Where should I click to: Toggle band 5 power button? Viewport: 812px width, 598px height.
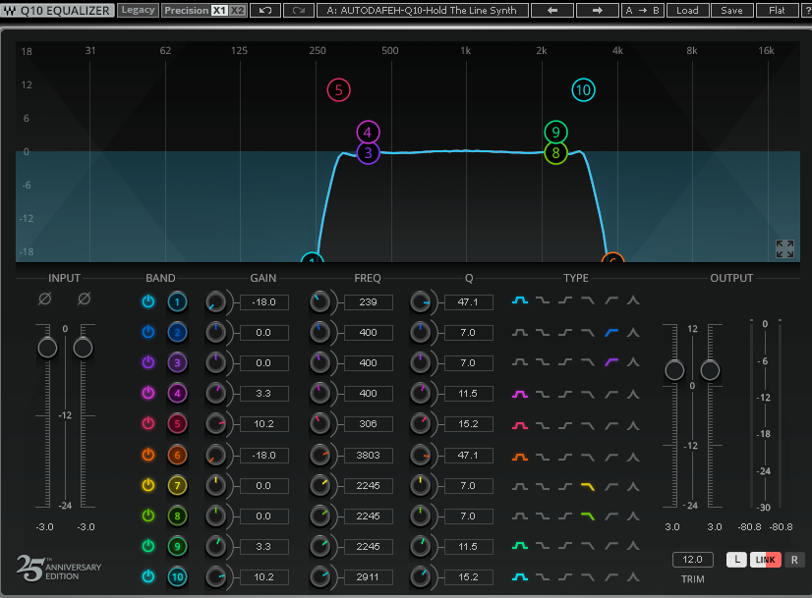click(148, 423)
